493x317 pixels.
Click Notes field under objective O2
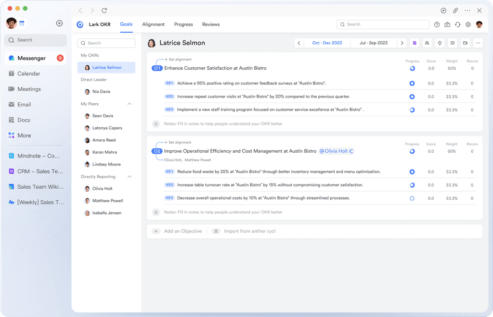pyautogui.click(x=223, y=212)
